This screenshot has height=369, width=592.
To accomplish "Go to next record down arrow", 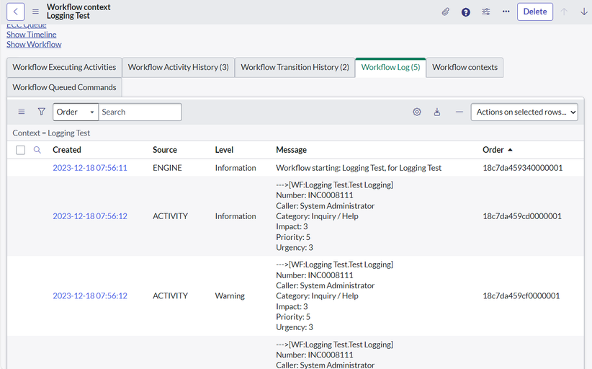I will coord(583,12).
